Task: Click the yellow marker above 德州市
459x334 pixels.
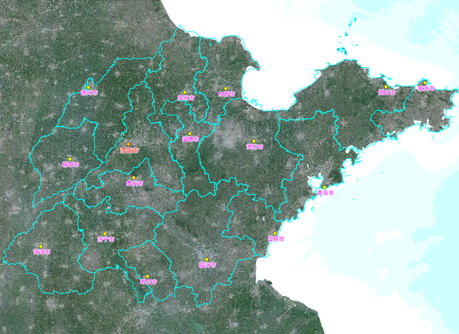Action: tap(88, 87)
